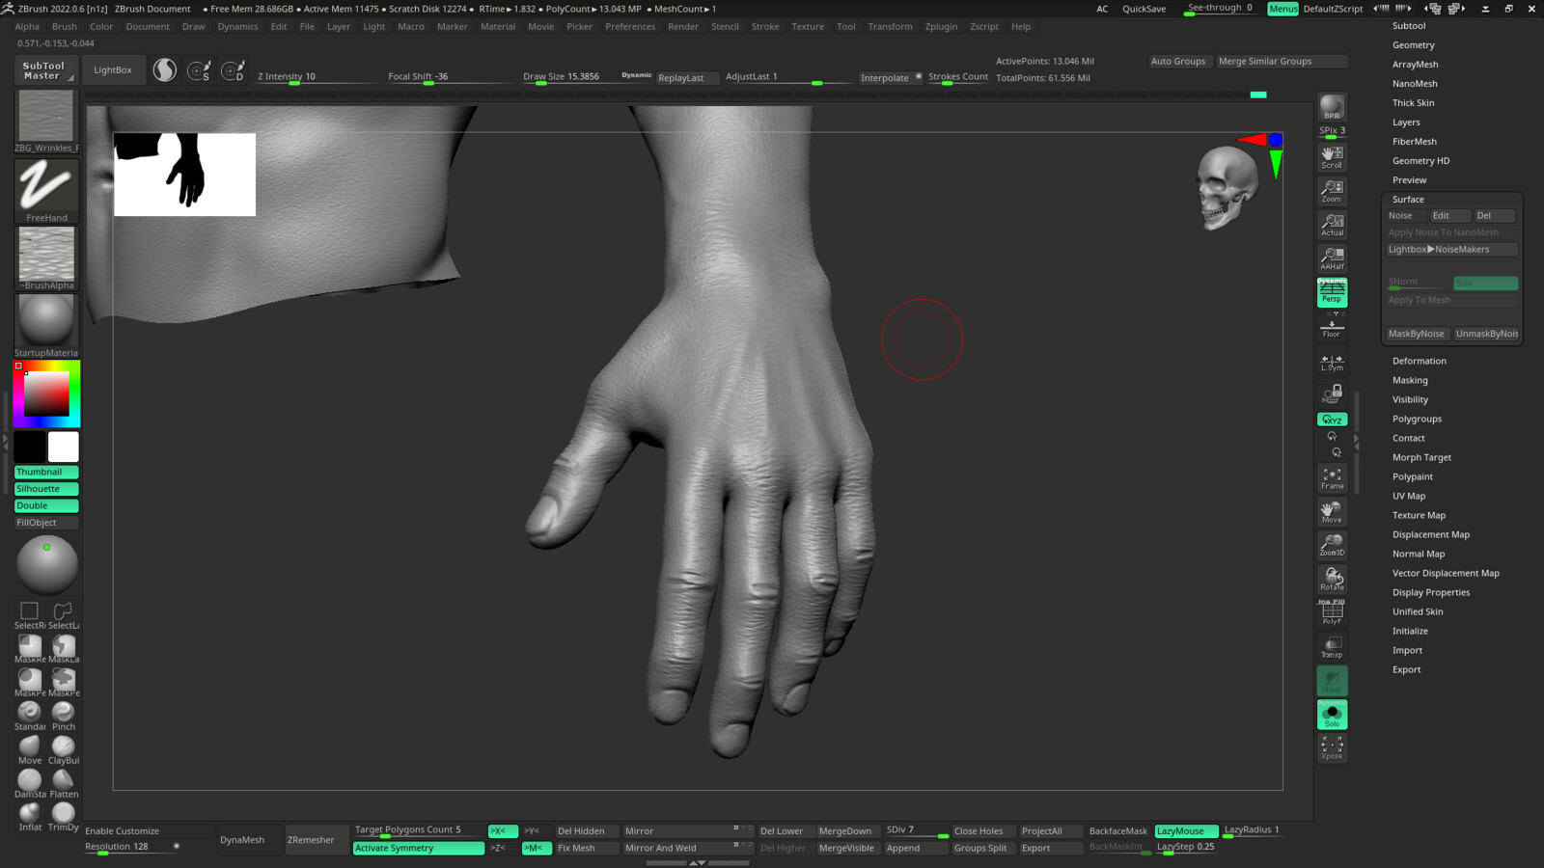Click the Mirror And Weld button
This screenshot has height=868, width=1544.
coord(689,849)
